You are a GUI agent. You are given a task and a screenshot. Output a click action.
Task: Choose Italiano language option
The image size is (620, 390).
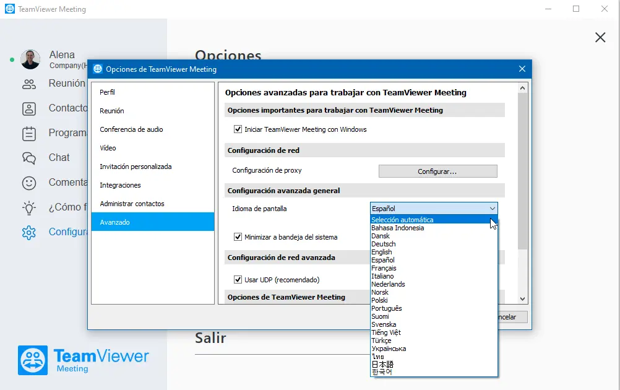(434, 276)
